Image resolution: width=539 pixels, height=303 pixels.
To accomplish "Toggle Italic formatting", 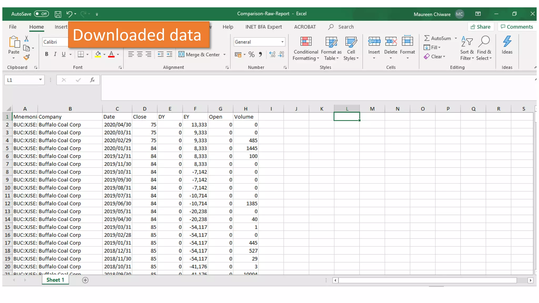I will tap(55, 54).
